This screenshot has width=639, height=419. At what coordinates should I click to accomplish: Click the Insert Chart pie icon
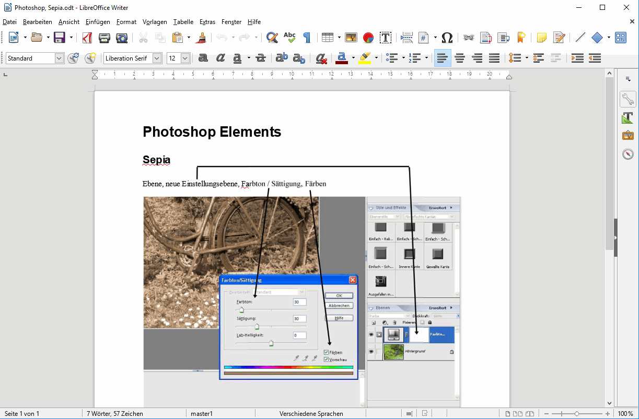[x=368, y=38]
